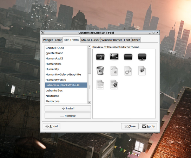Select Humanity icon theme
This screenshot has width=191, height=158.
tap(66, 69)
